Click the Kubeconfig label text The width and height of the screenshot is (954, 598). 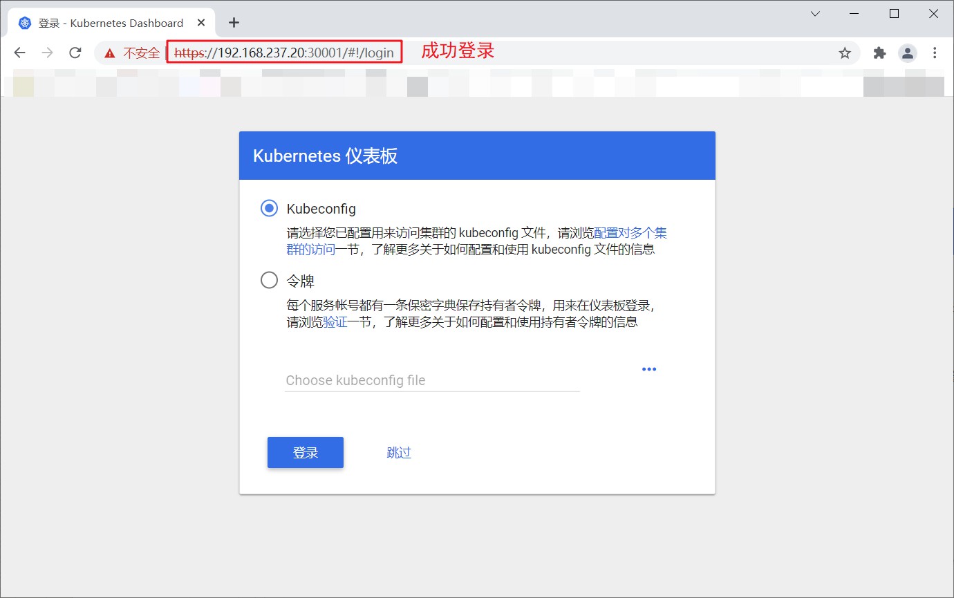tap(321, 209)
